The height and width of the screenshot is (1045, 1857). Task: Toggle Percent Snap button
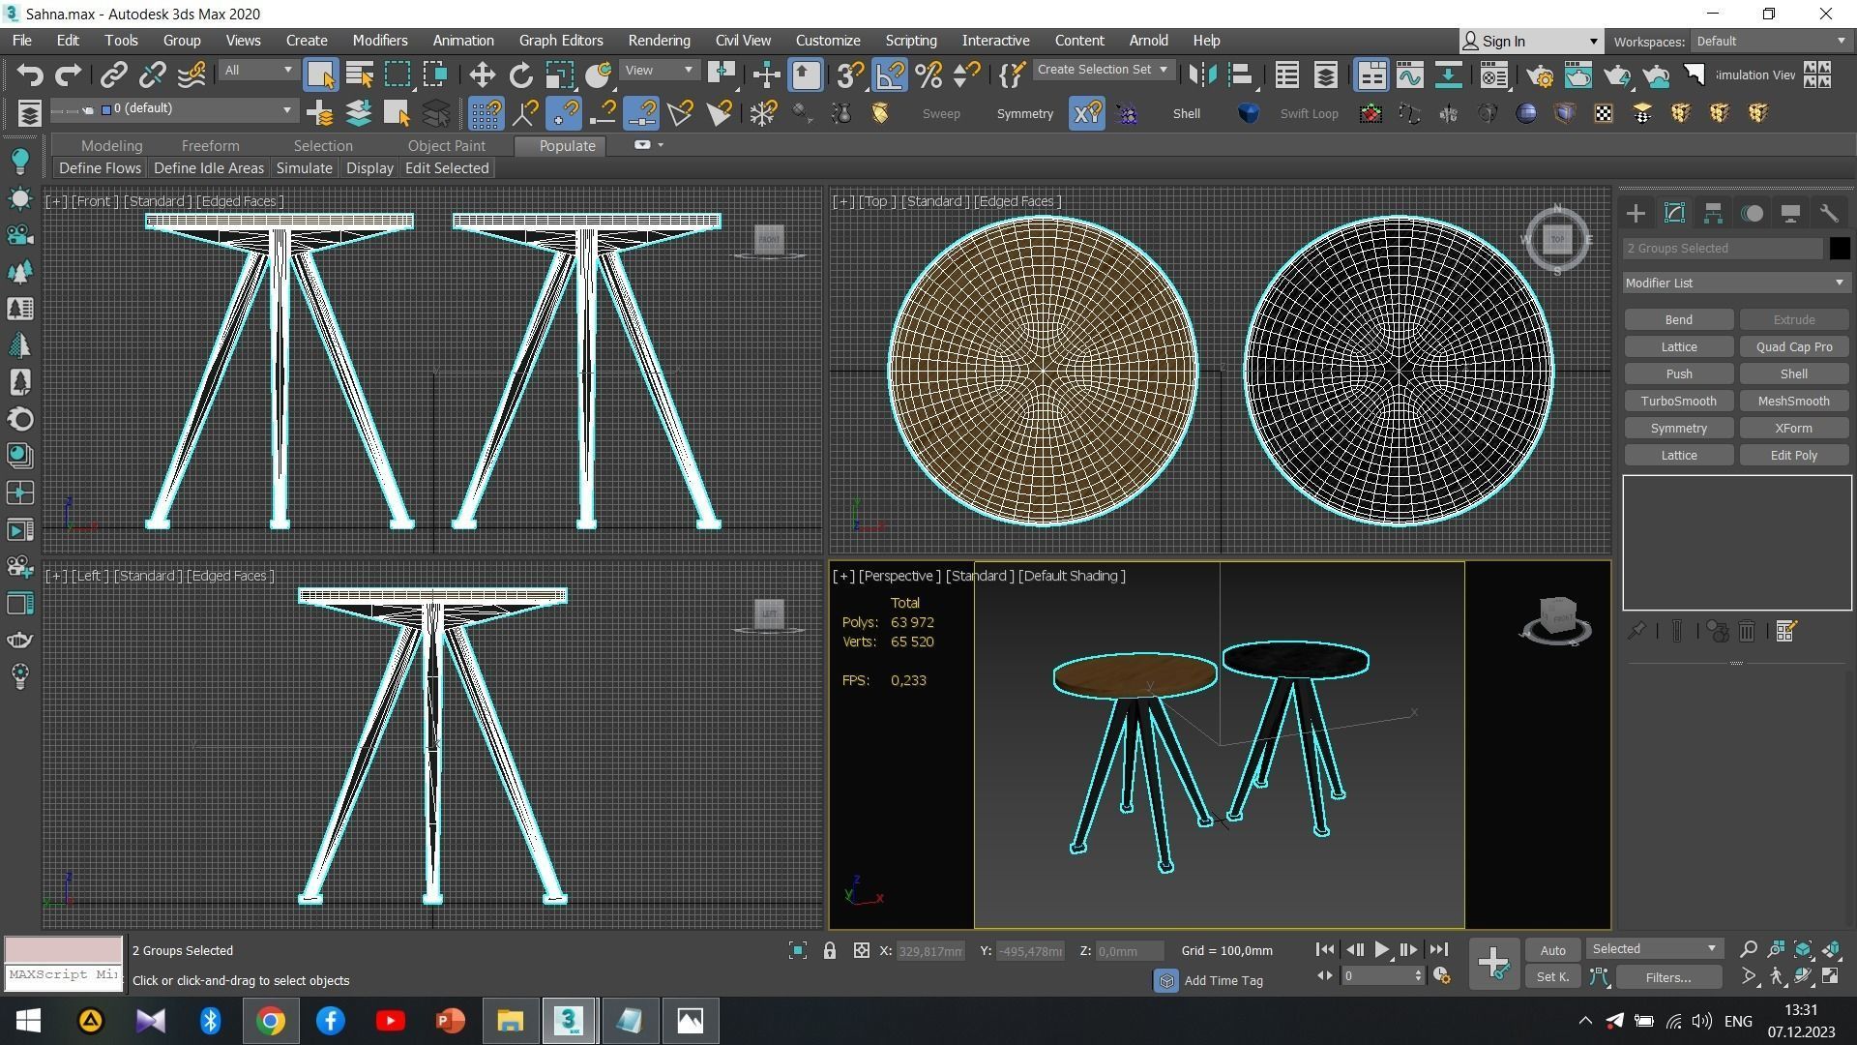point(928,75)
